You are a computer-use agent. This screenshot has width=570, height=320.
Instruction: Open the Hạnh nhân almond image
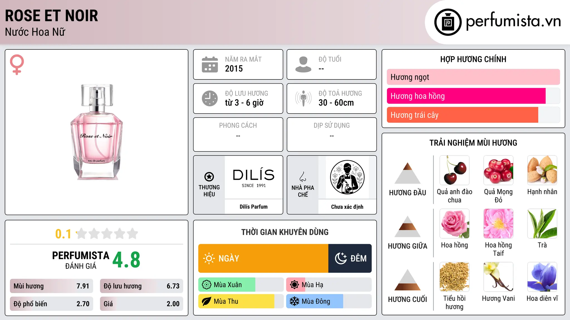click(542, 170)
